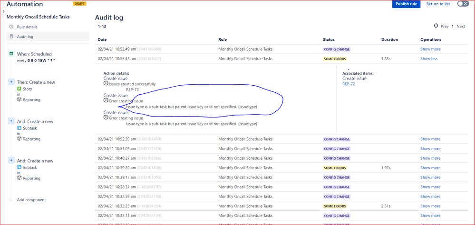Show more for the 10:32:13 am entry

point(430,216)
